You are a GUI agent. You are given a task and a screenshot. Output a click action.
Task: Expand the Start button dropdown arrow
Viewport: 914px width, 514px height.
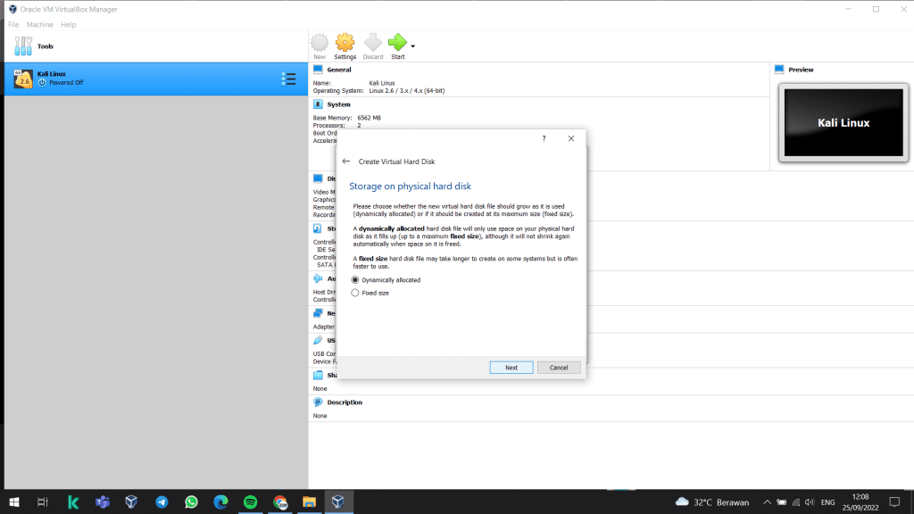tap(412, 45)
